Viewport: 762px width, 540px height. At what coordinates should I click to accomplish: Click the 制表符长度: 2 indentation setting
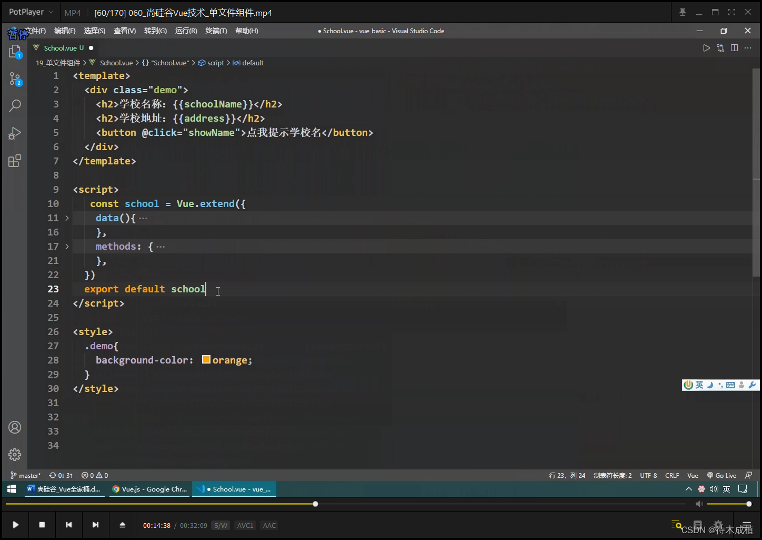pos(613,475)
